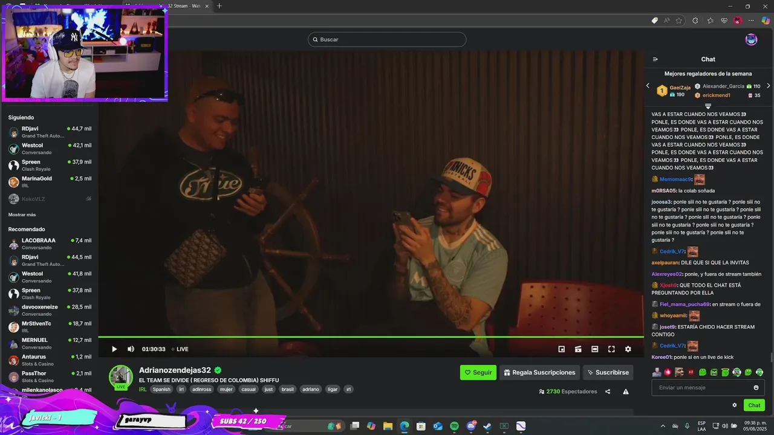Open Spotify from taskbar
The height and width of the screenshot is (435, 774).
(x=454, y=426)
